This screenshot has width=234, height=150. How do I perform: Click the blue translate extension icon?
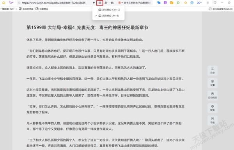pos(159,3)
